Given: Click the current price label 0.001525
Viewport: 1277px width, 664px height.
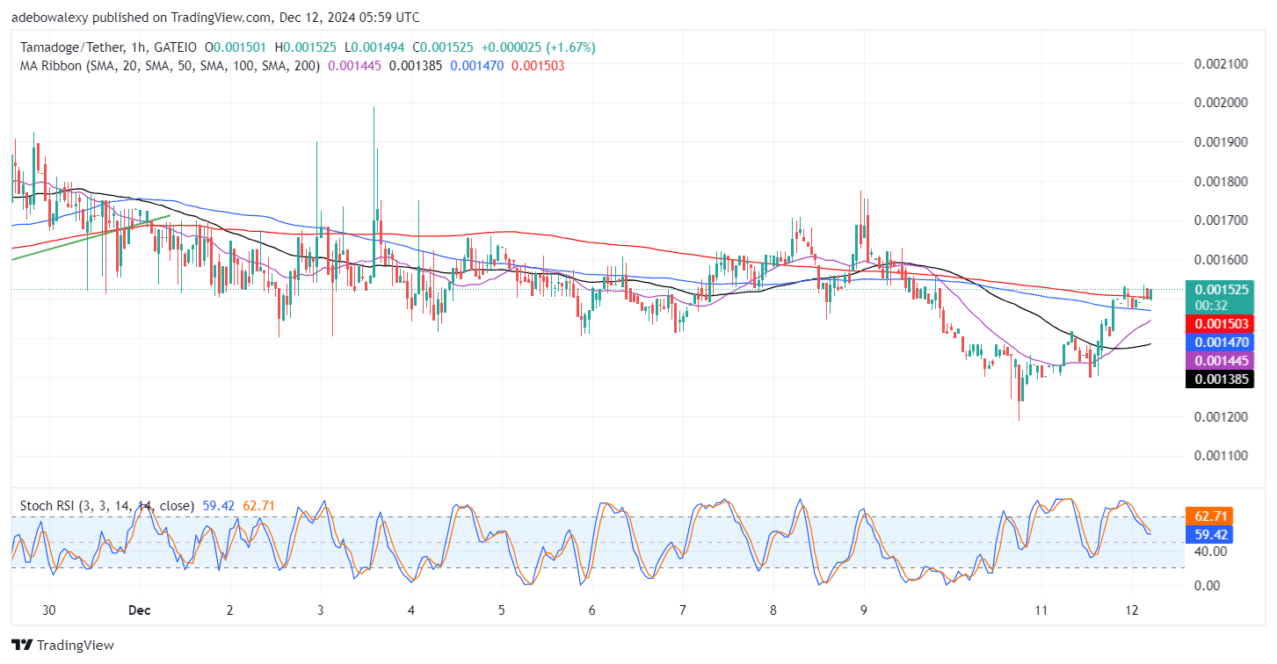Looking at the screenshot, I should [1220, 288].
